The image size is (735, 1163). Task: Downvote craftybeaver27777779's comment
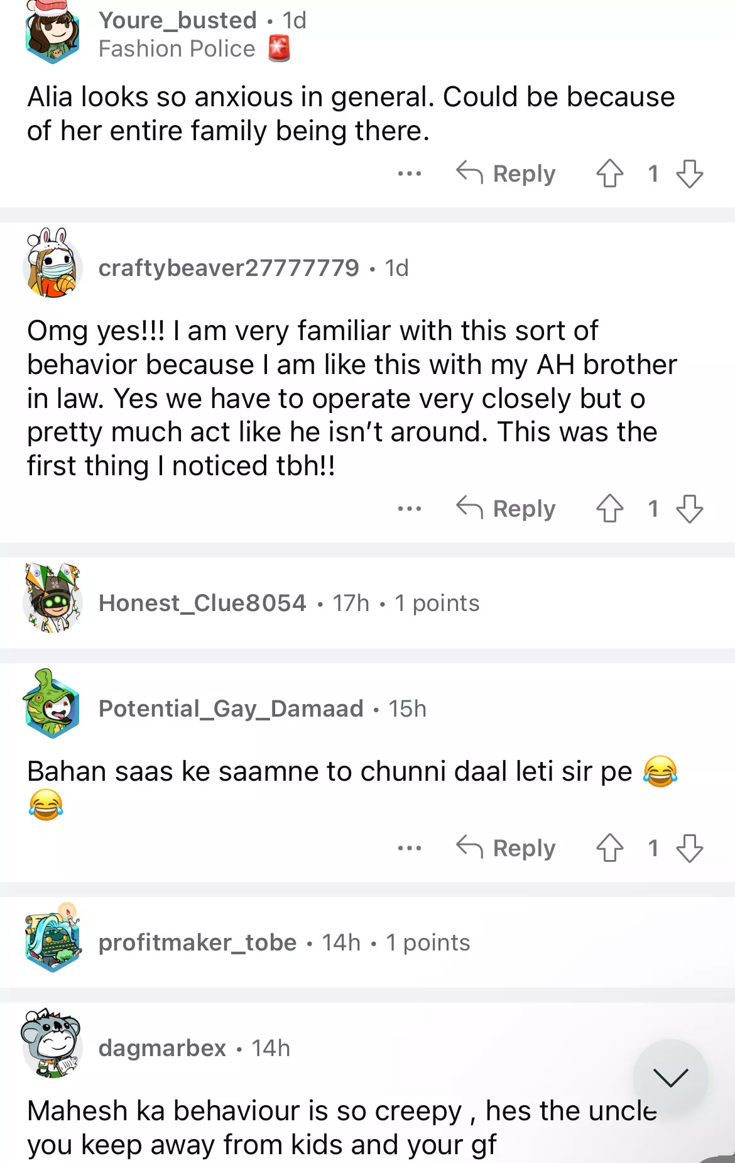[x=689, y=509]
